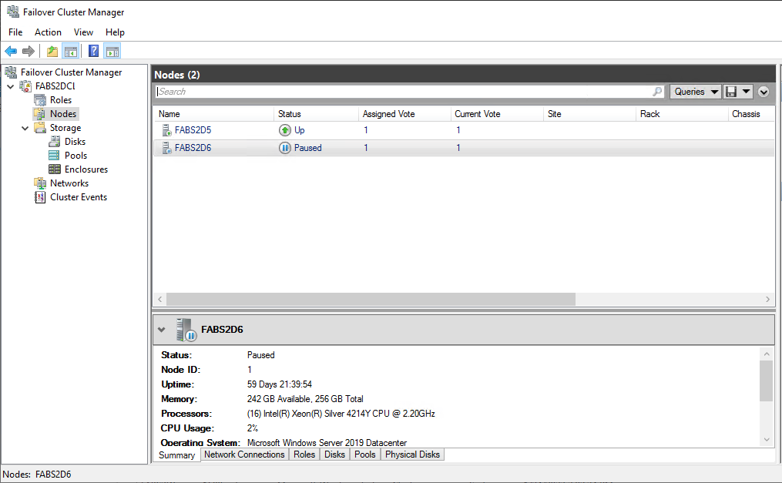Select Disks under Storage
This screenshot has height=483, width=782.
75,142
